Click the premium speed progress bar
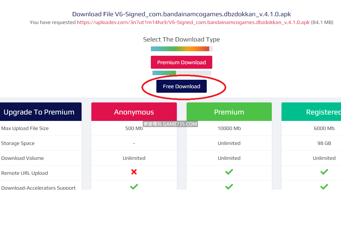This screenshot has height=248, width=341. pyautogui.click(x=181, y=49)
